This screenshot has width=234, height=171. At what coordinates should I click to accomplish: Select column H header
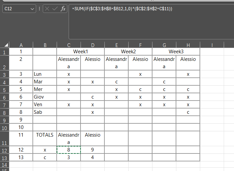(x=188, y=45)
